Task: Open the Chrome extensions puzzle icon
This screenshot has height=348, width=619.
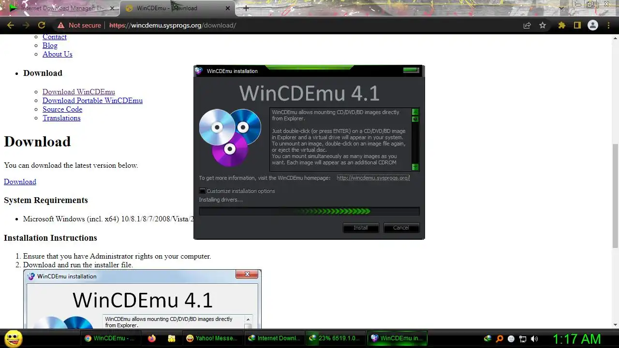Action: 561,25
